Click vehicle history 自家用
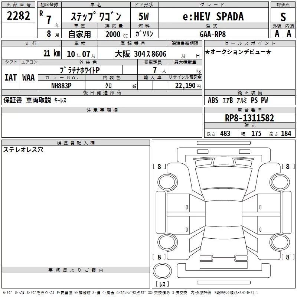This screenshot has width=297, height=297. click(x=79, y=34)
